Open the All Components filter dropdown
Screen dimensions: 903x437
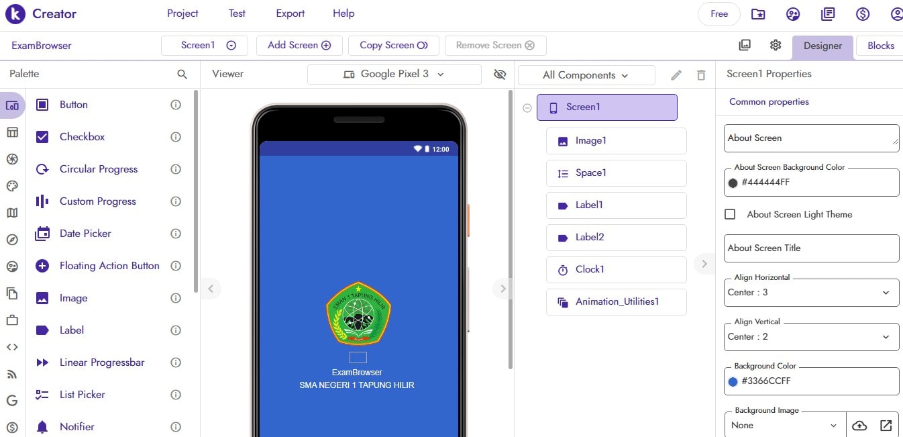pos(586,75)
